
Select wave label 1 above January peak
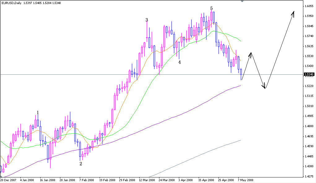38,112
